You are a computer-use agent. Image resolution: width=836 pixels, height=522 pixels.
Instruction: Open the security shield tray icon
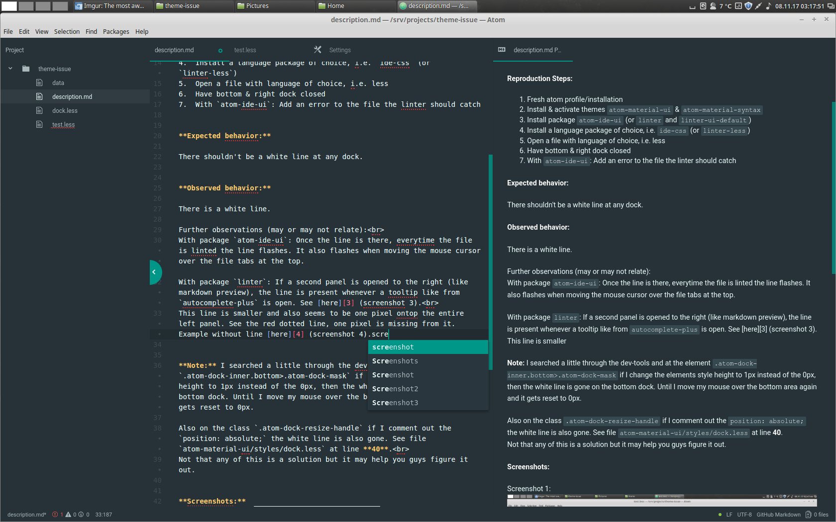[748, 6]
